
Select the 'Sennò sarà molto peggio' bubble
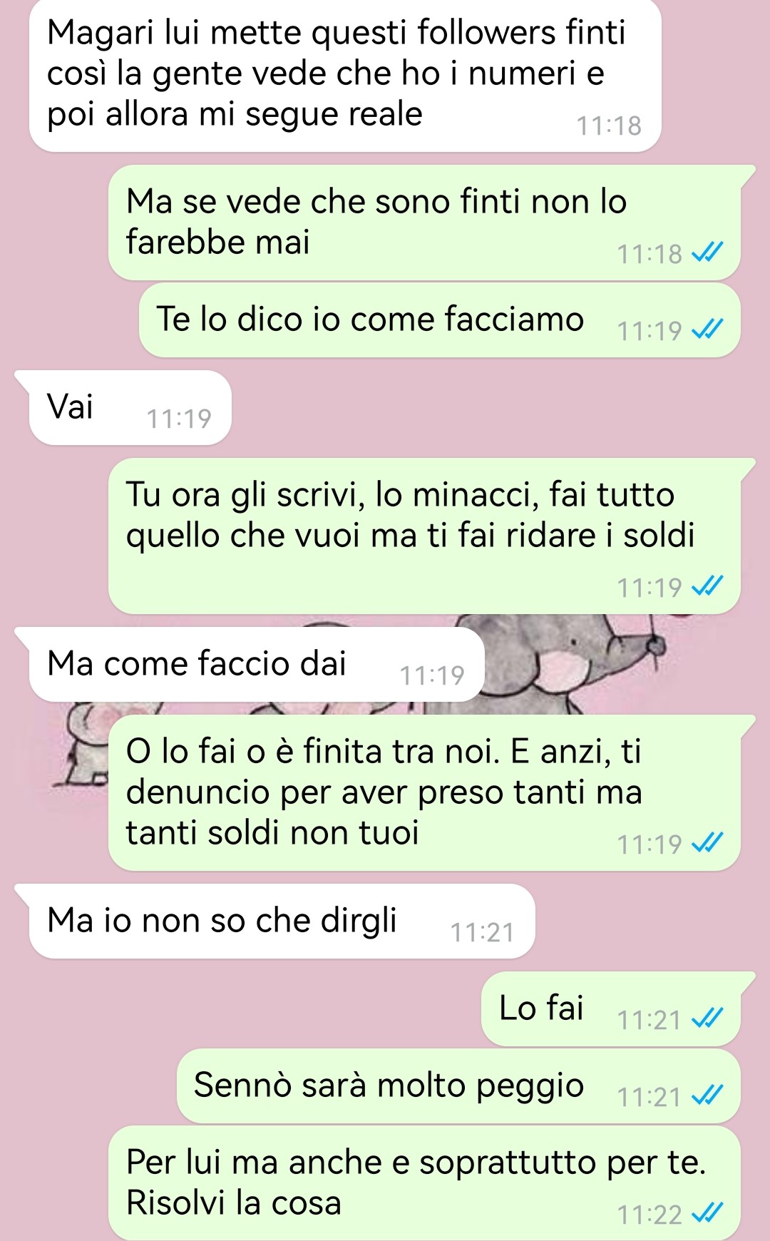point(458,1086)
